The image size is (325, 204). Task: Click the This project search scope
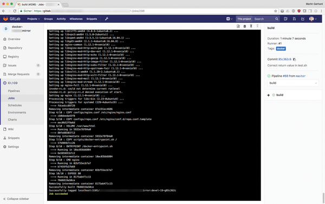pyautogui.click(x=244, y=19)
